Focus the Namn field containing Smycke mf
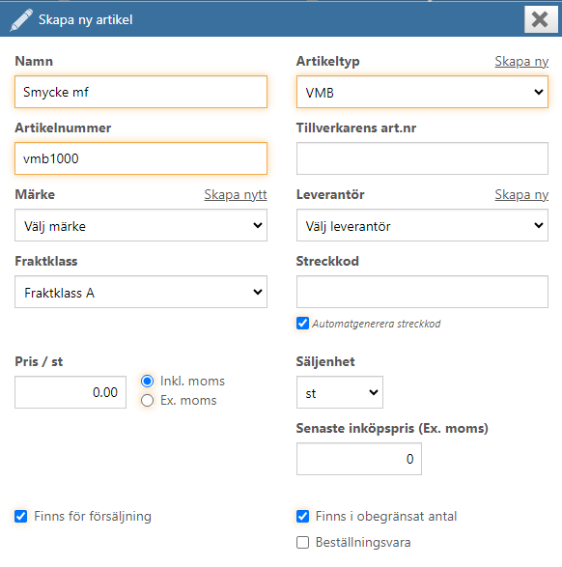This screenshot has height=567, width=562. [141, 92]
